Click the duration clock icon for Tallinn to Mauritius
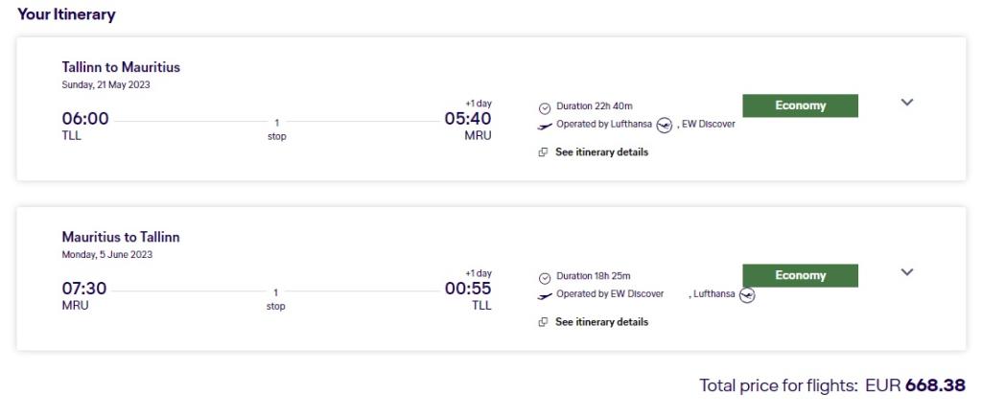The image size is (982, 418). [x=545, y=107]
